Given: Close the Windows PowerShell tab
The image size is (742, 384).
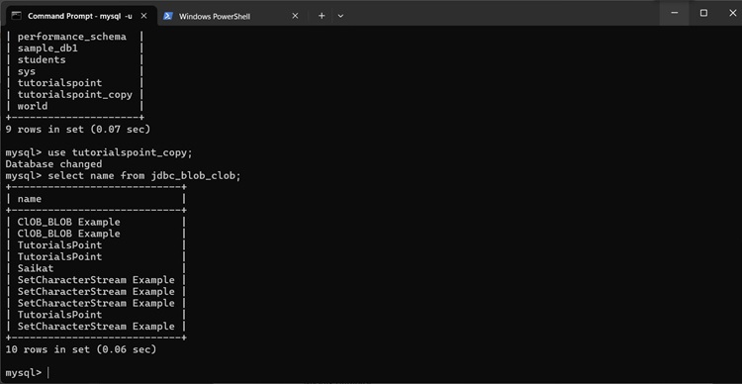Looking at the screenshot, I should pyautogui.click(x=295, y=16).
